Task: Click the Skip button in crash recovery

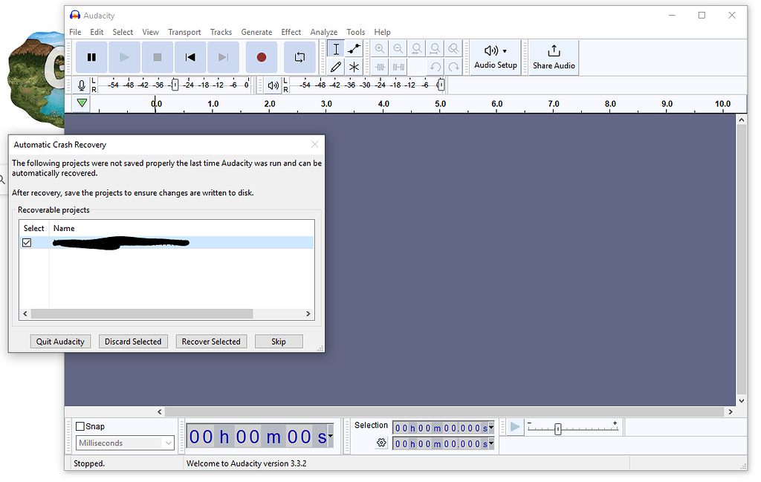Action: (279, 341)
